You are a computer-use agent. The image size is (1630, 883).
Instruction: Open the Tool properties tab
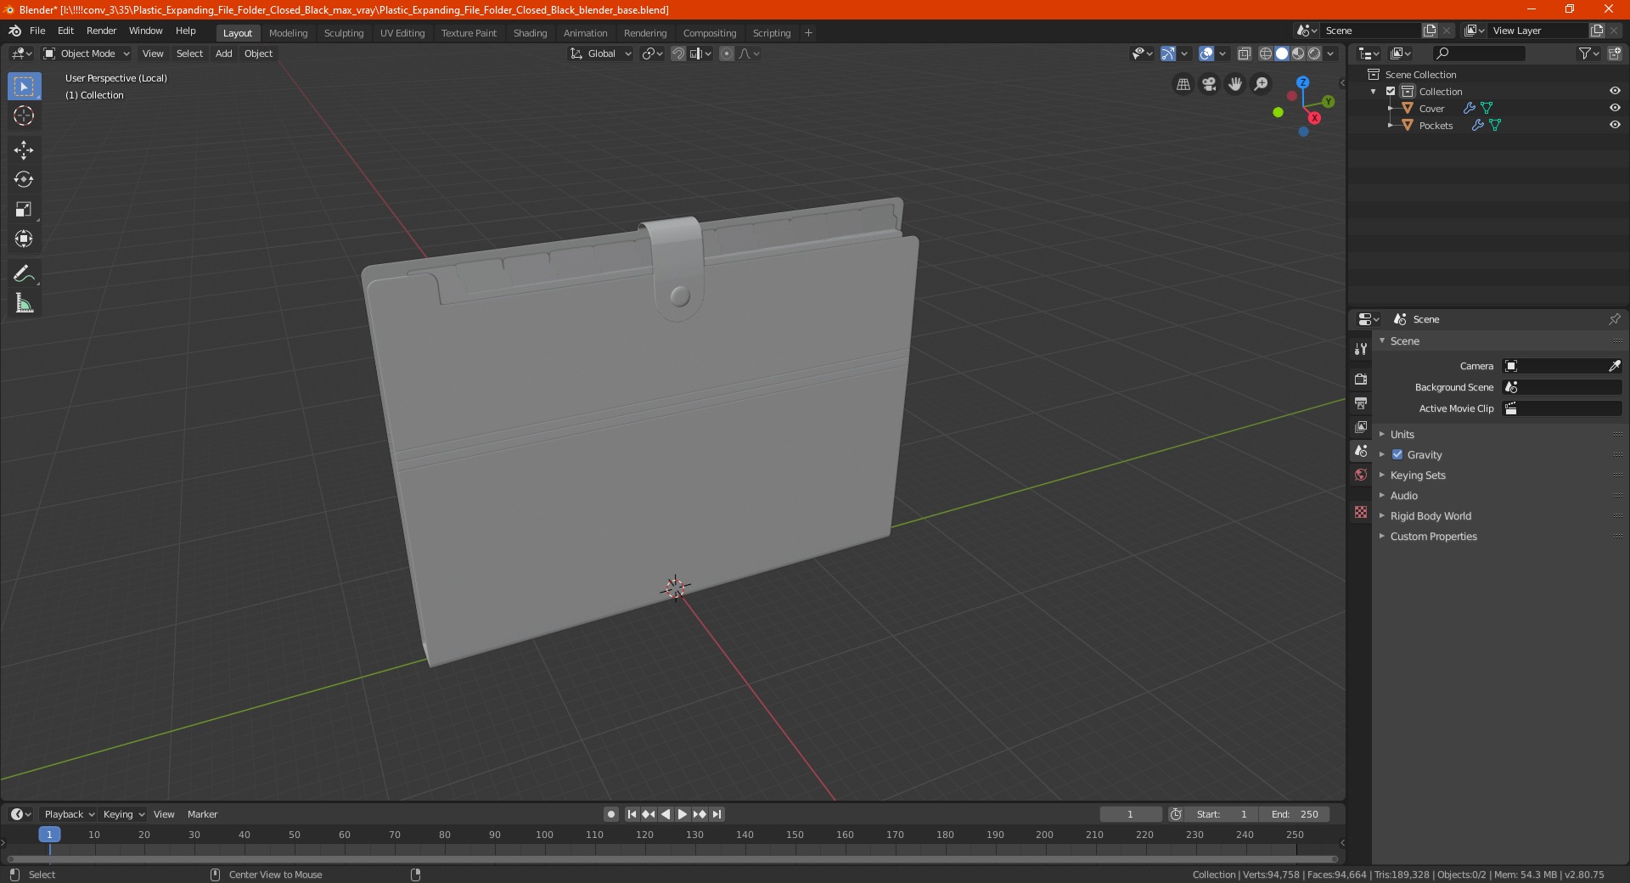point(1361,349)
